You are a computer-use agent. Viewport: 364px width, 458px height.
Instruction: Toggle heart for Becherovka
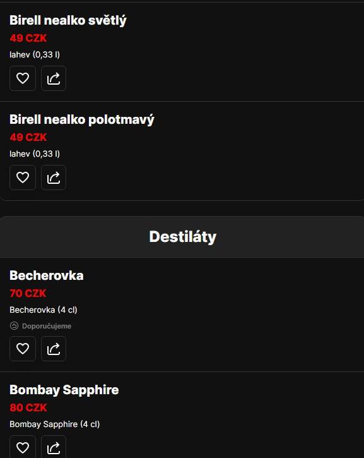point(23,349)
